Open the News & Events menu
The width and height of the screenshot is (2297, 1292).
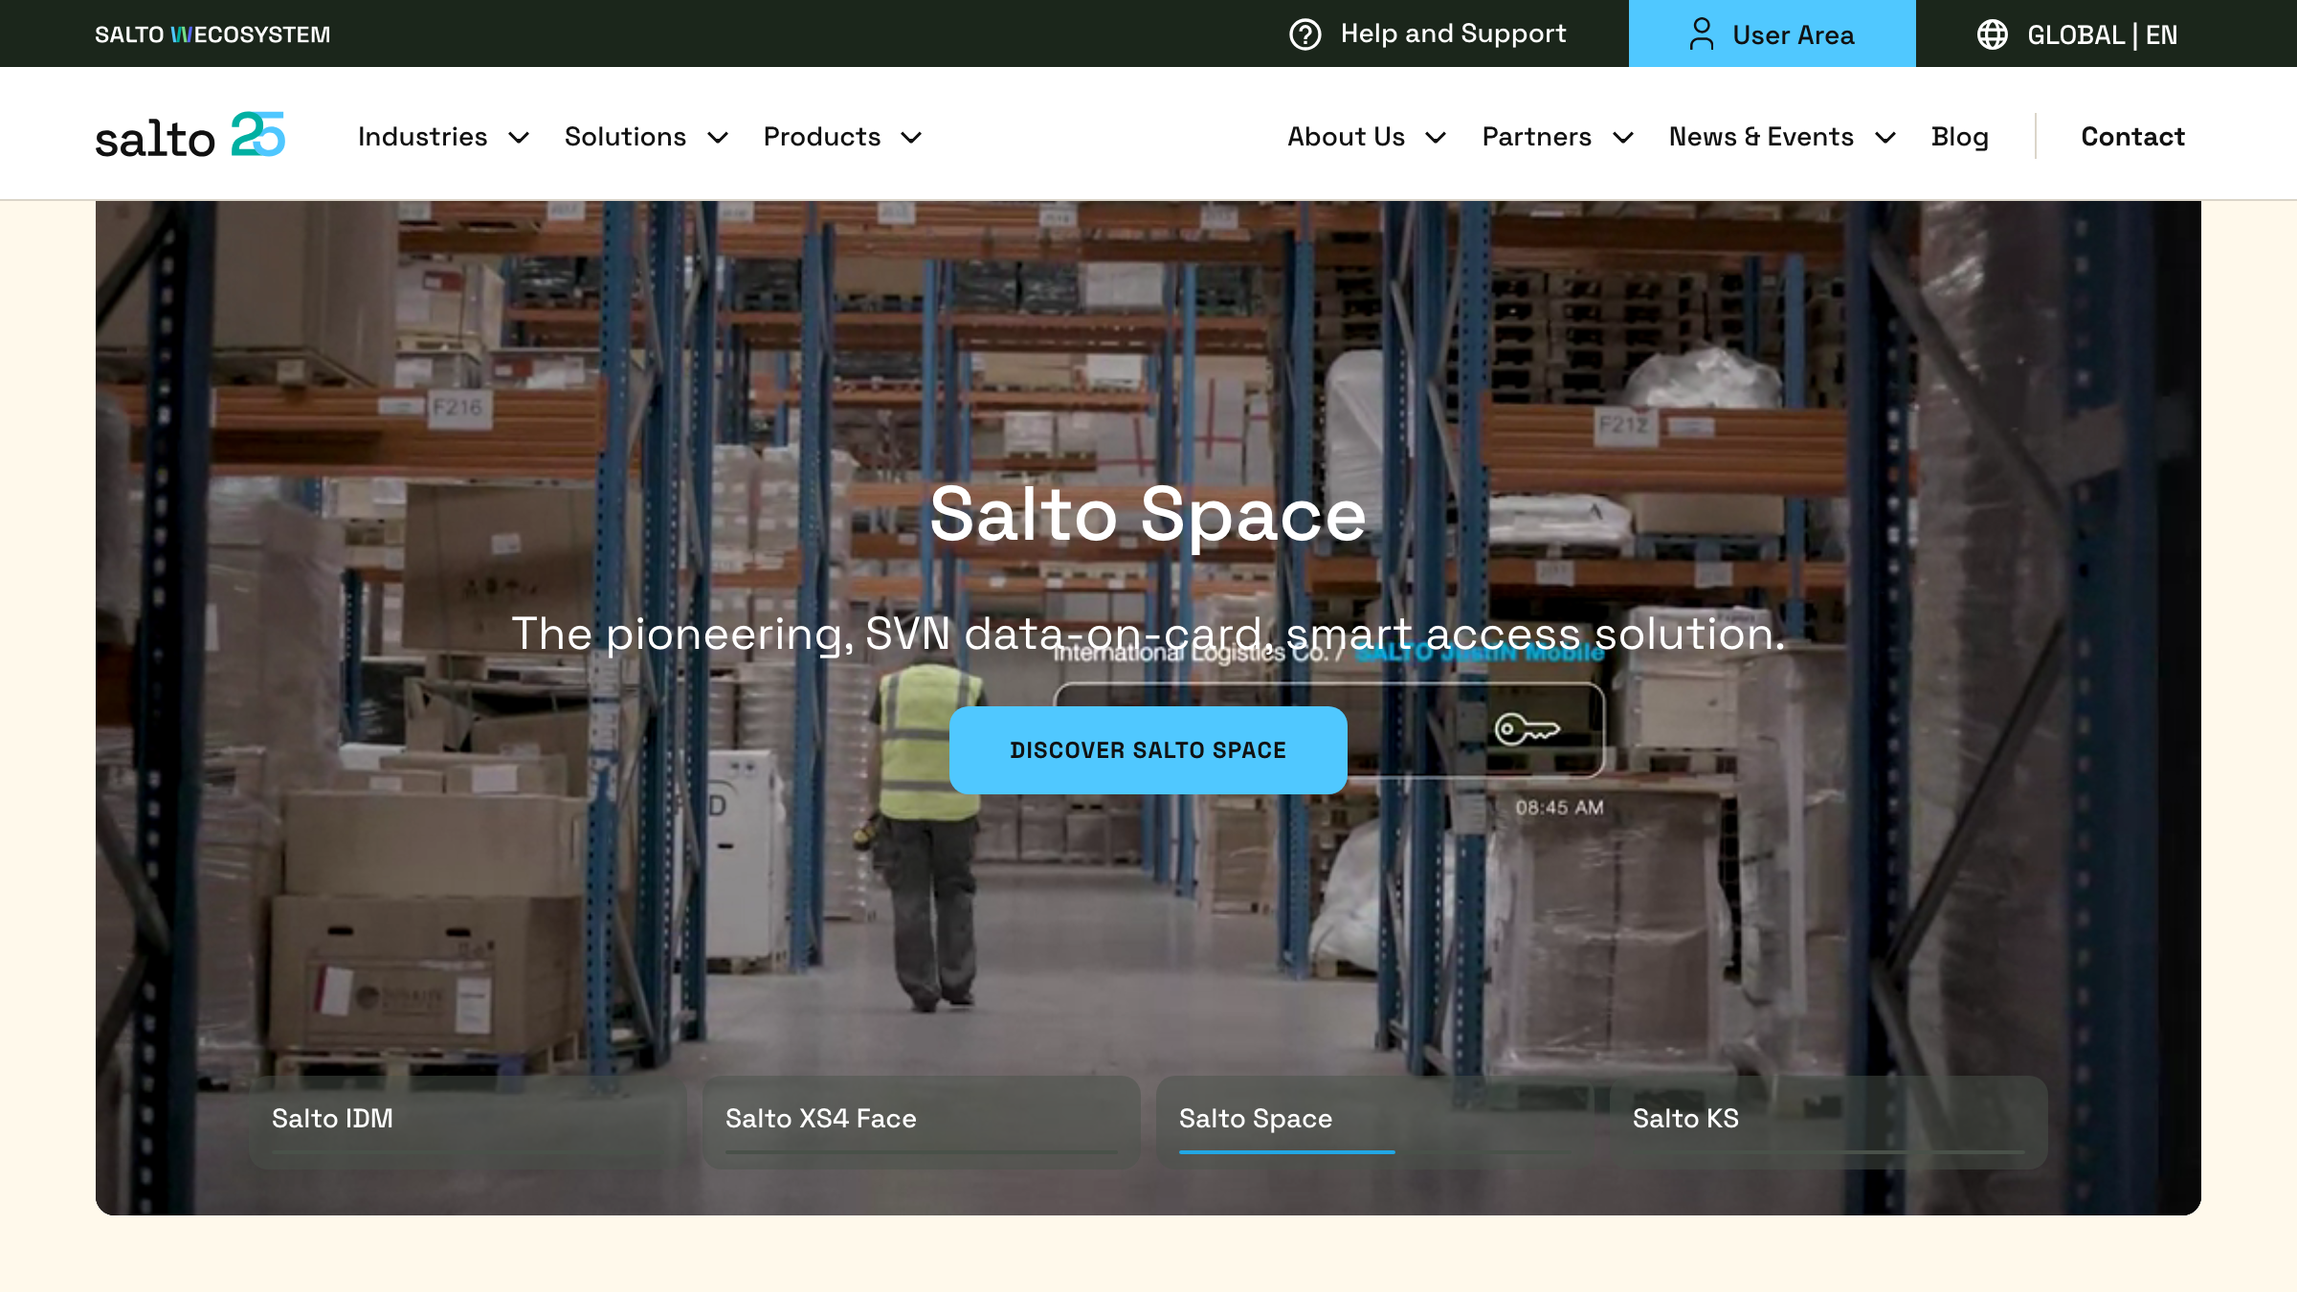click(1761, 137)
